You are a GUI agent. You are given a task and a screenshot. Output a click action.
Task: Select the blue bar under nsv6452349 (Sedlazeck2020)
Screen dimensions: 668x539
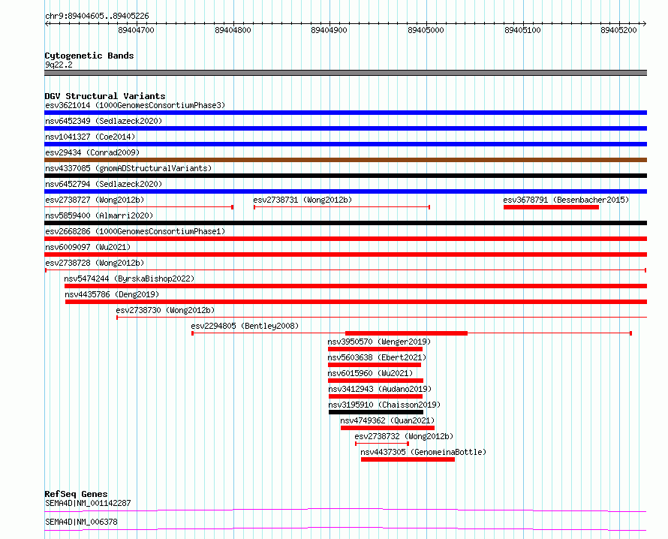click(x=345, y=128)
